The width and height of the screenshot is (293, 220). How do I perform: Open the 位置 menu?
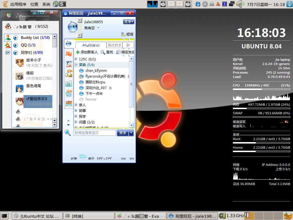(x=34, y=4)
